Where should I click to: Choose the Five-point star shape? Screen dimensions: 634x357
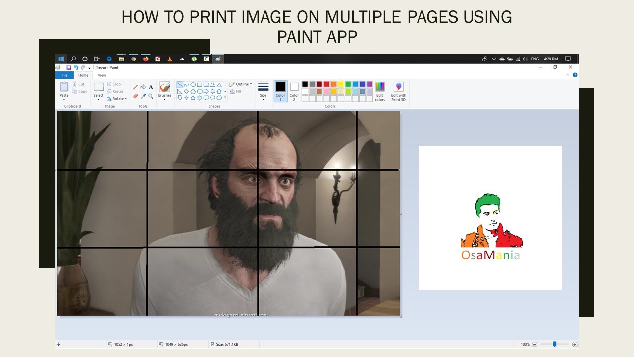coord(193,98)
